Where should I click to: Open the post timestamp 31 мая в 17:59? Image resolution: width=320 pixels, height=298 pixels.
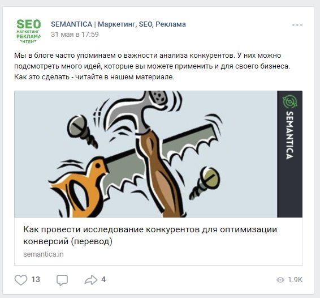click(75, 35)
